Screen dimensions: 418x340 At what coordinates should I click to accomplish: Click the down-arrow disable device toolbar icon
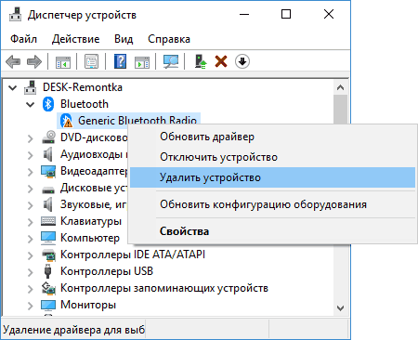click(x=242, y=61)
